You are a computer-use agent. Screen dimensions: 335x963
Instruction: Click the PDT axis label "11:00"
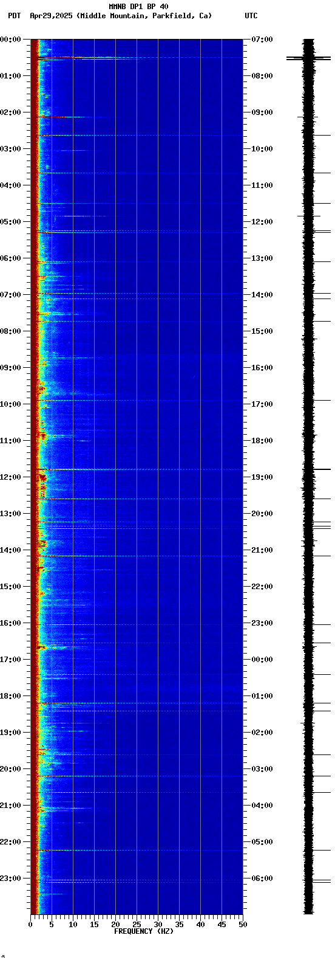[10, 441]
